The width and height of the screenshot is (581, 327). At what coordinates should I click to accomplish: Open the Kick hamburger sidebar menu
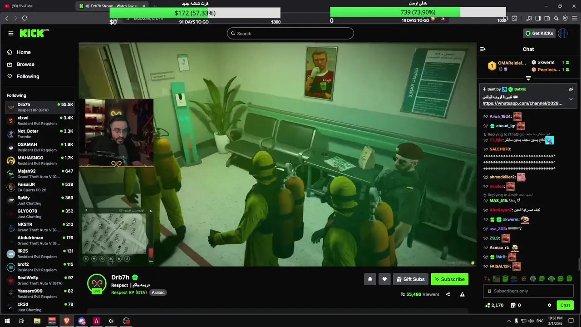pyautogui.click(x=11, y=33)
